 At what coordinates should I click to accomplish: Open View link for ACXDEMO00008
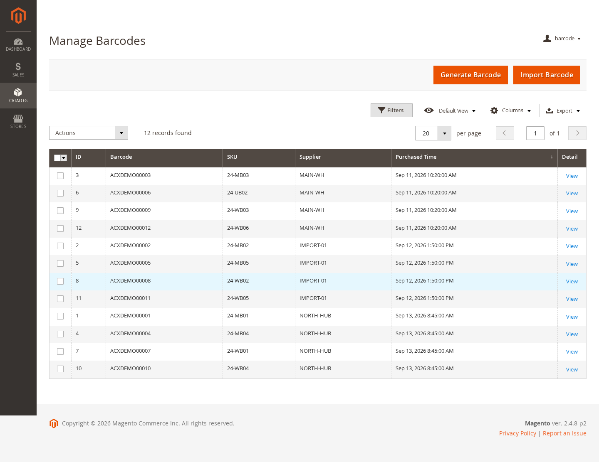572,282
